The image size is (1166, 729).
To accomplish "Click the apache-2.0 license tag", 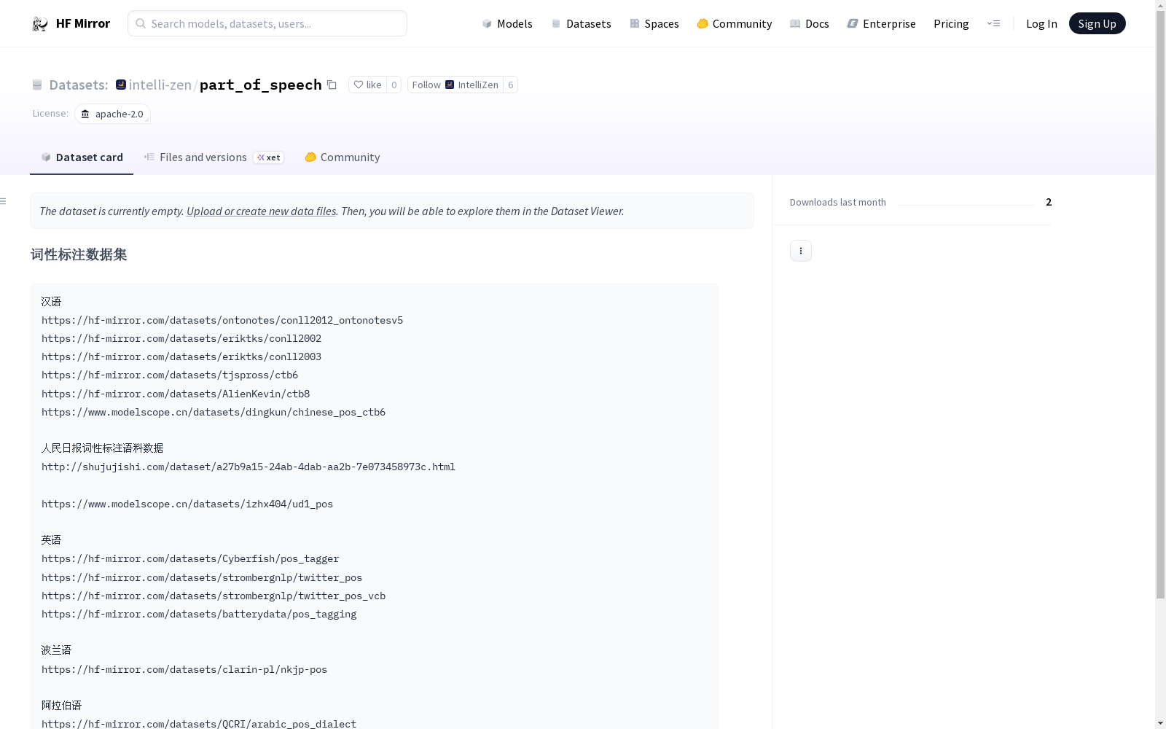I will 112,114.
